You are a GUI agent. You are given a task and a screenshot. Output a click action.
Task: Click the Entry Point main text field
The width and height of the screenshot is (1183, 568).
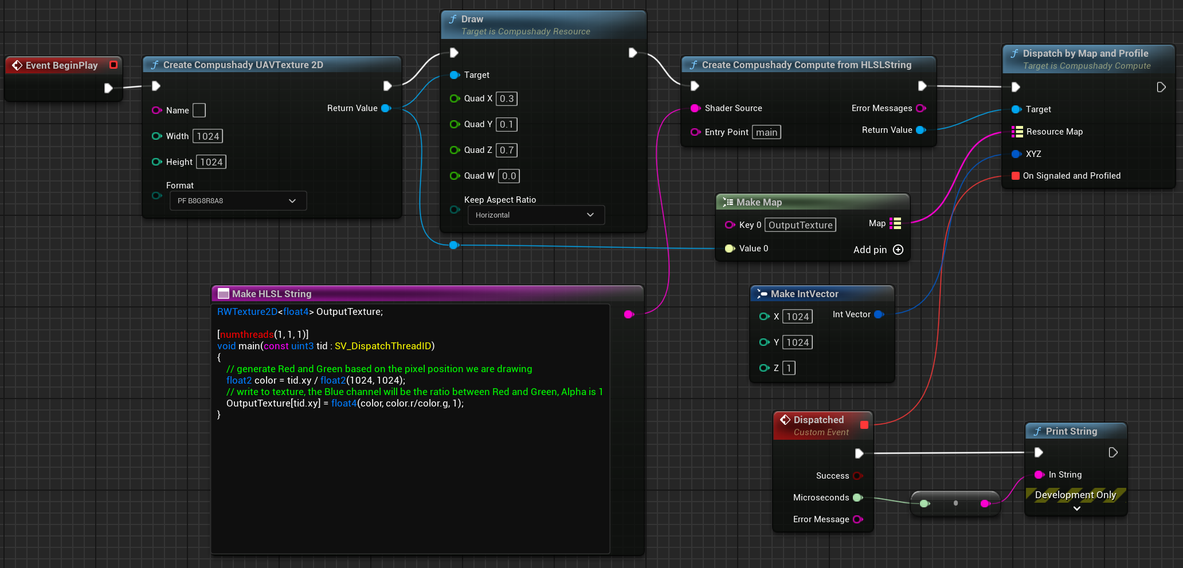tap(766, 132)
